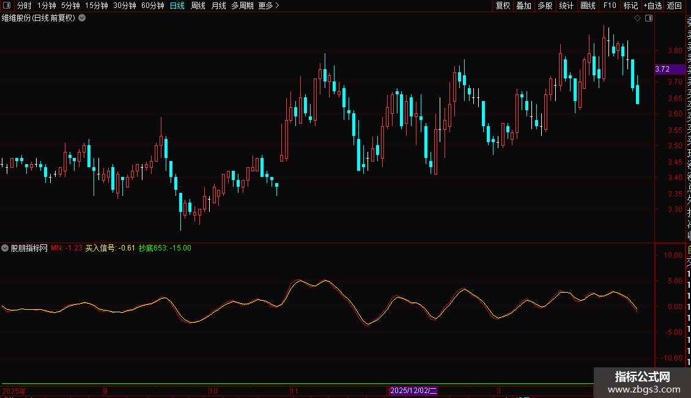
Task: Open the 统计 statistics tool
Action: (566, 6)
